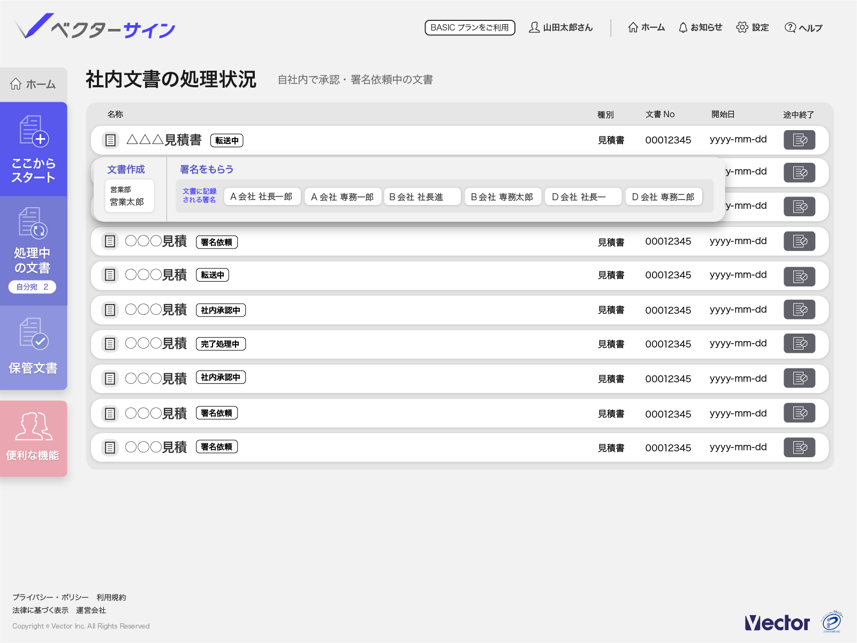Select signer D会社 専務二郎
The width and height of the screenshot is (857, 643).
pos(664,196)
